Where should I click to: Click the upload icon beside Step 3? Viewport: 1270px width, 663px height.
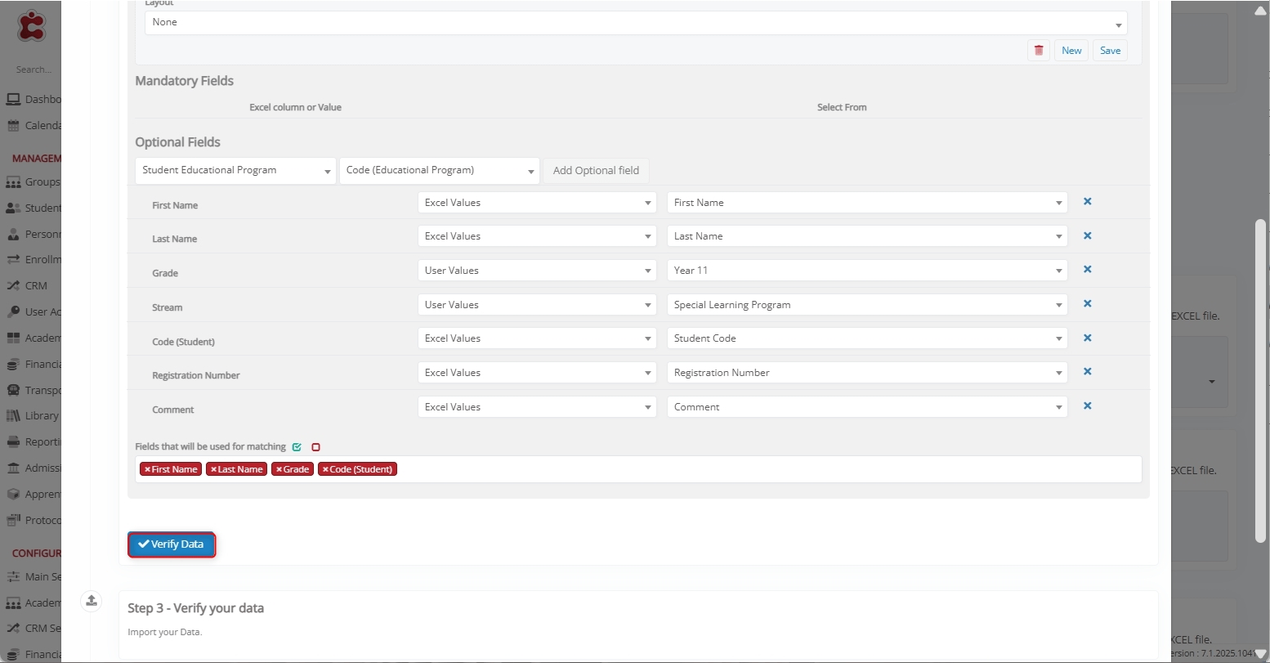[x=92, y=601]
